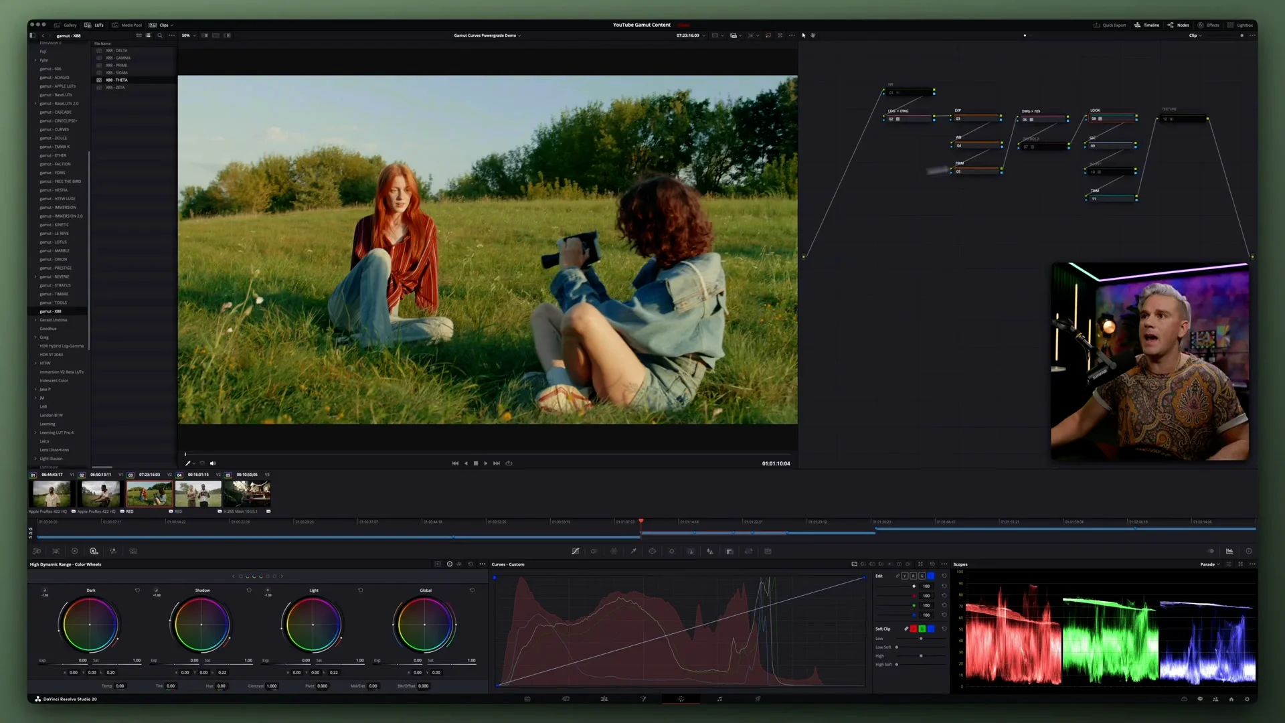Open the Parade scope type dropdown
The width and height of the screenshot is (1285, 723).
[1210, 564]
